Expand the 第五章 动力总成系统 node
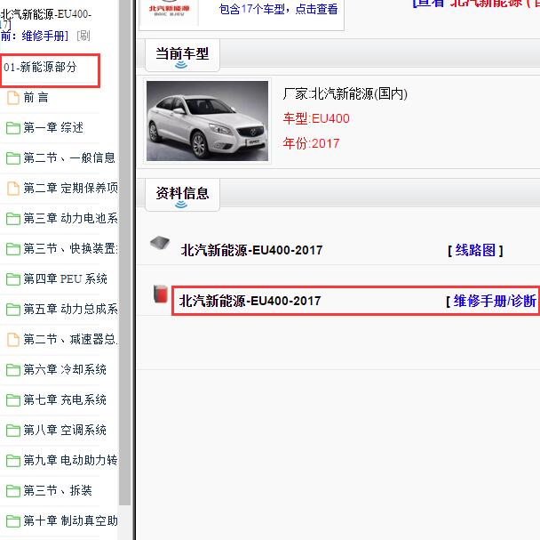The width and height of the screenshot is (540, 540). coord(69,310)
